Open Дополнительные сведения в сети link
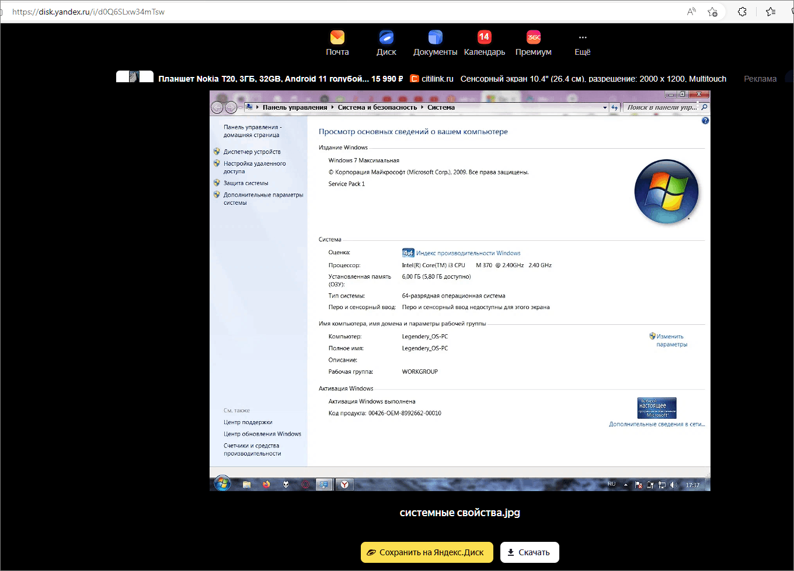Image resolution: width=794 pixels, height=571 pixels. pos(657,424)
